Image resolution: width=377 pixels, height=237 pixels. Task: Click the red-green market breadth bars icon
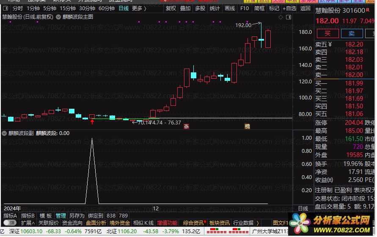tap(227, 231)
